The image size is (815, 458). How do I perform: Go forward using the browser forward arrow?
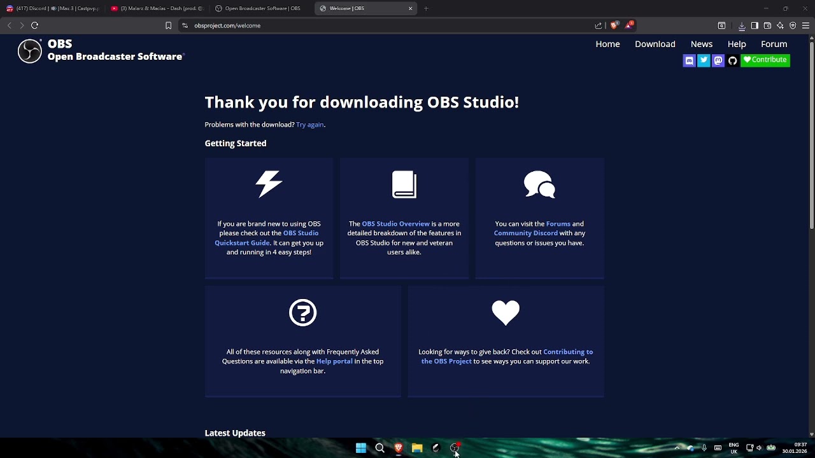[22, 25]
